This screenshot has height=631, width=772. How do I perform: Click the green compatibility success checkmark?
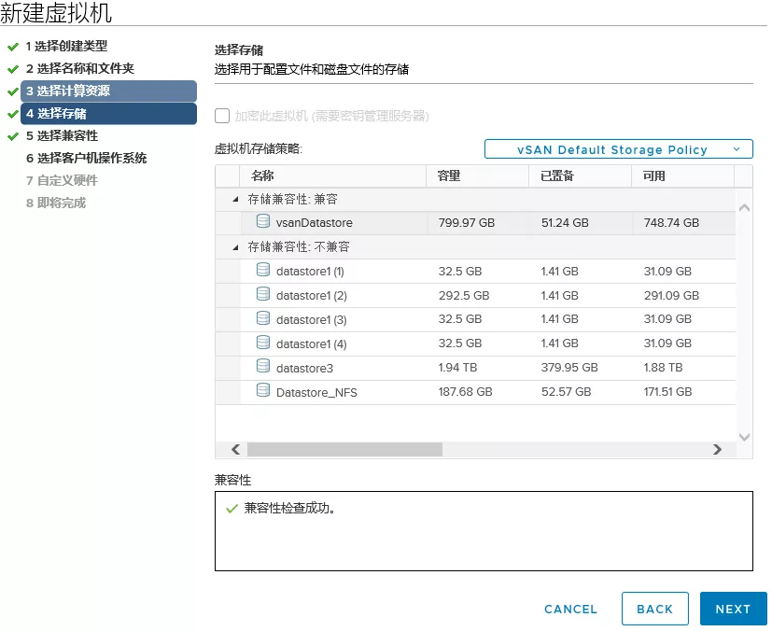pos(232,510)
